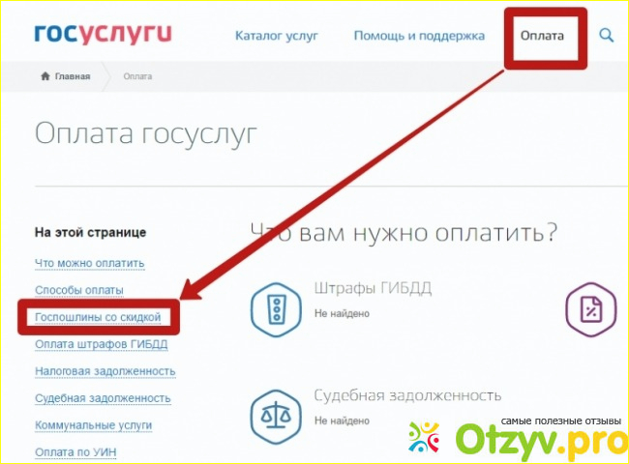Screen dimensions: 629x464
Task: Select Оплата штрафов ГИБДД sidebar link
Action: click(99, 344)
